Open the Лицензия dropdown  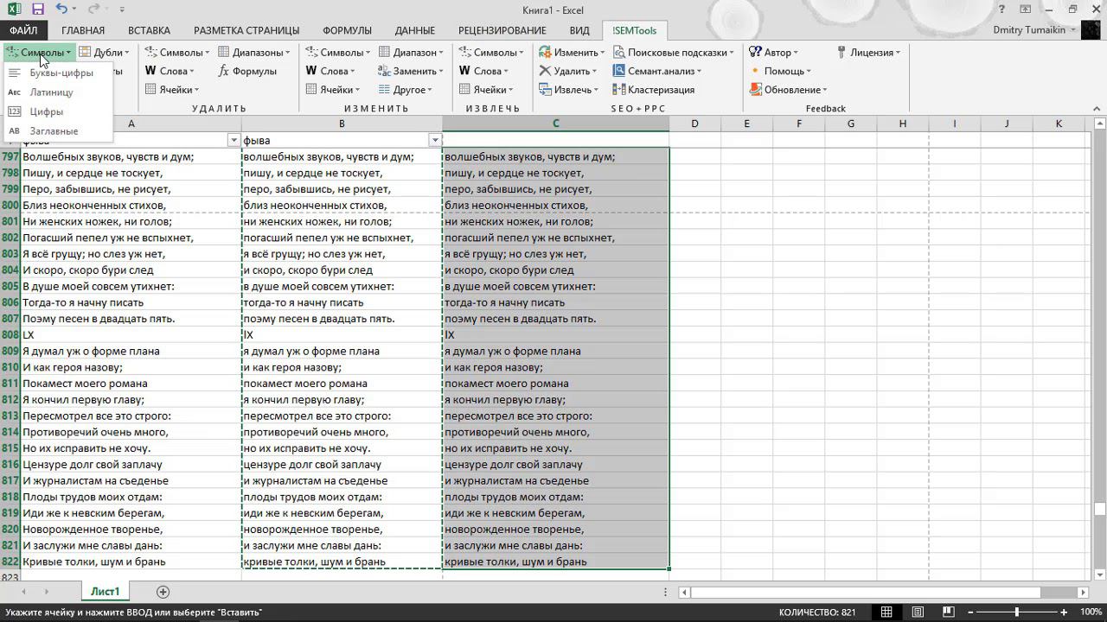click(x=869, y=53)
